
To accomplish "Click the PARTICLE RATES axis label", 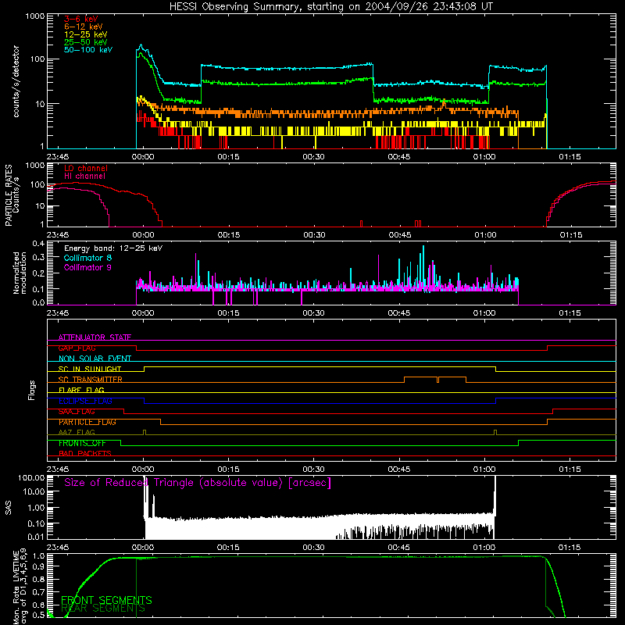I will (9, 195).
